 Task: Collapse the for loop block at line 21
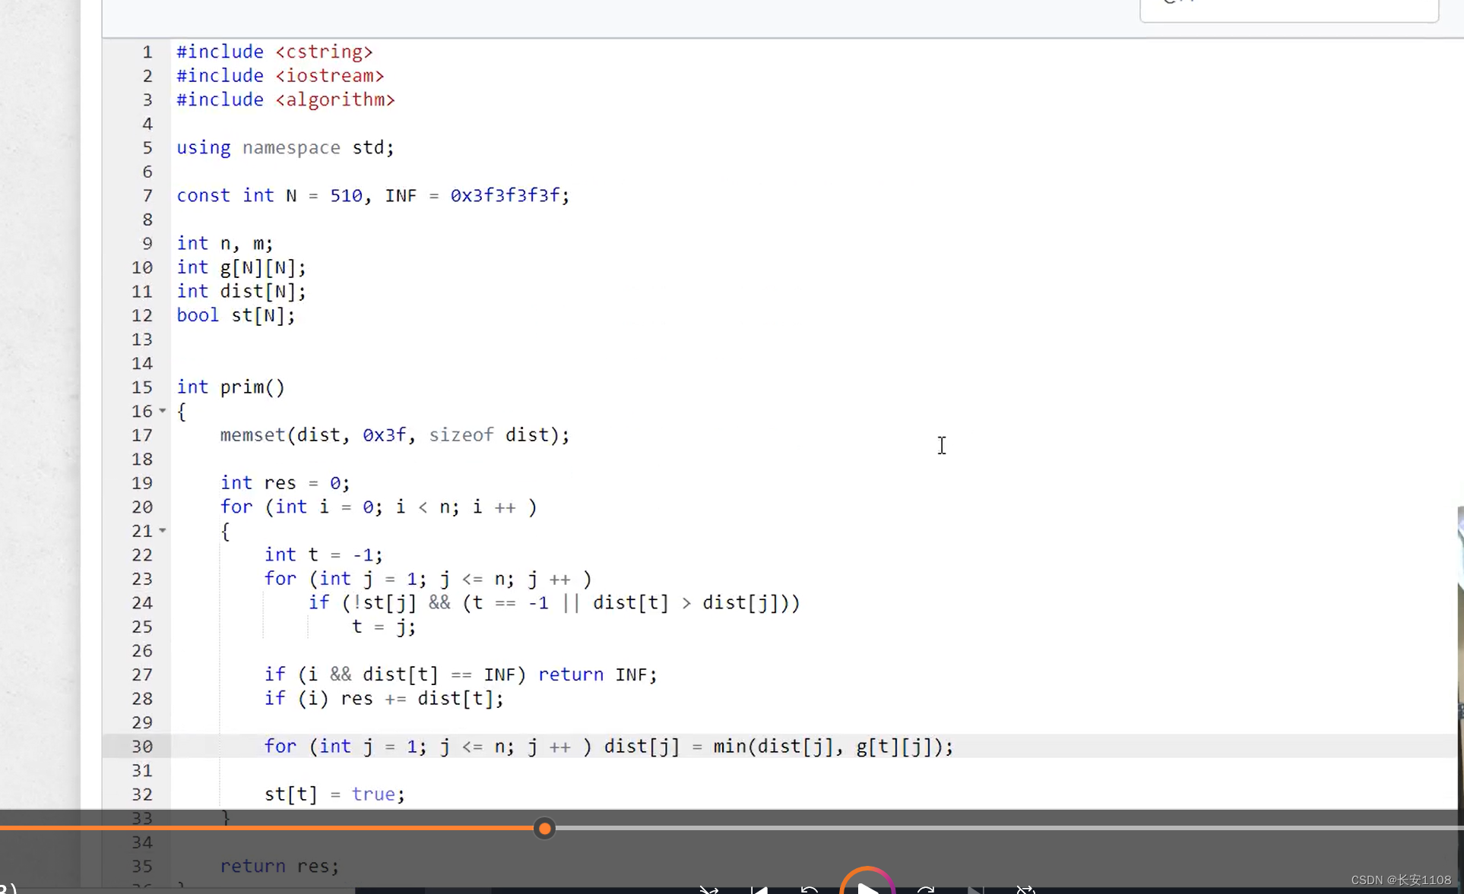[x=163, y=531]
